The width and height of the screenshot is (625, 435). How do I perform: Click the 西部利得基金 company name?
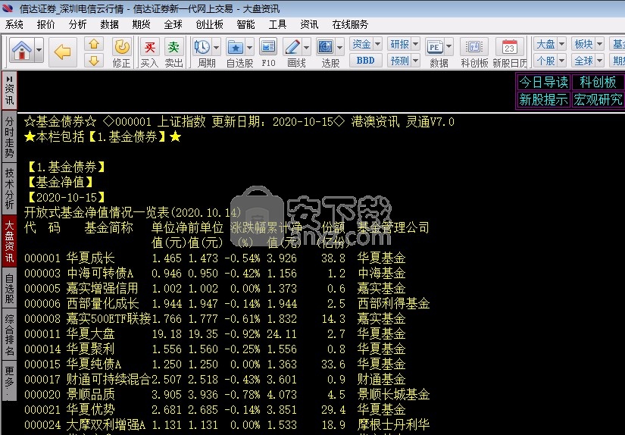tap(393, 303)
